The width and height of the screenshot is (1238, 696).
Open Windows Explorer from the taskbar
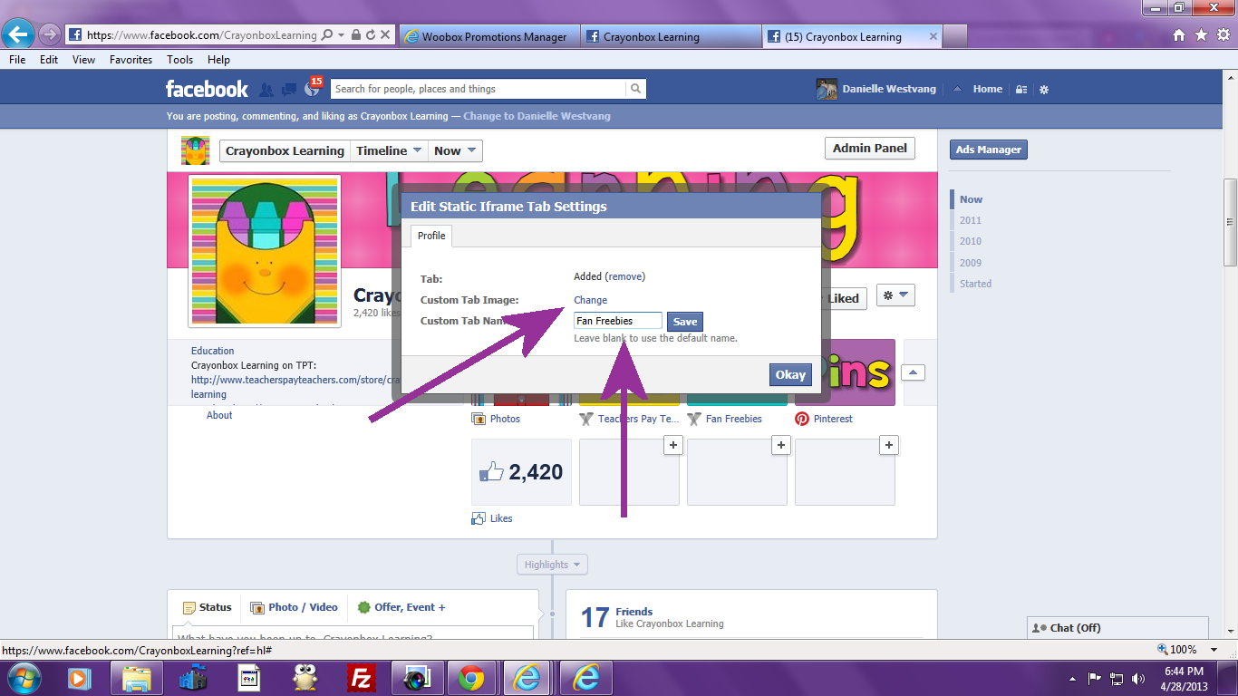coord(136,678)
